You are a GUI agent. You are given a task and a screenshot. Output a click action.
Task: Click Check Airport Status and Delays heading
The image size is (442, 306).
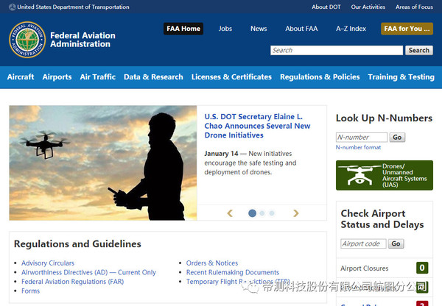point(382,219)
